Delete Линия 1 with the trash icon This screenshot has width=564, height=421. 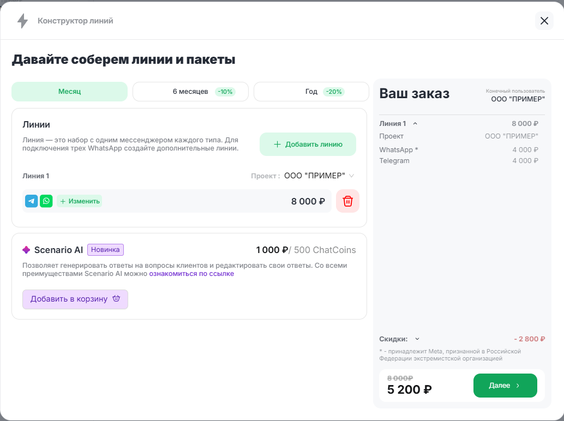point(347,201)
